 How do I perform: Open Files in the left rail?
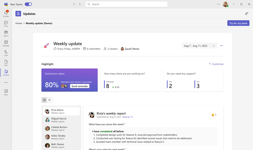[x=6, y=63]
